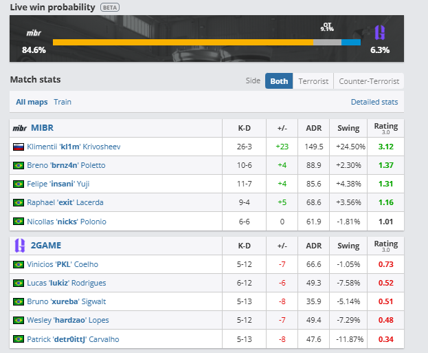The height and width of the screenshot is (353, 428).
Task: Click the MIBR table Swing column header
Action: [x=348, y=128]
